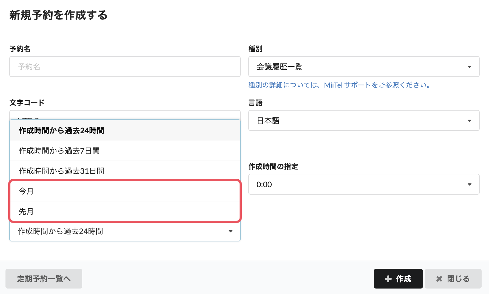Image resolution: width=489 pixels, height=294 pixels.
Task: Click the 作成 create button
Action: [x=398, y=279]
